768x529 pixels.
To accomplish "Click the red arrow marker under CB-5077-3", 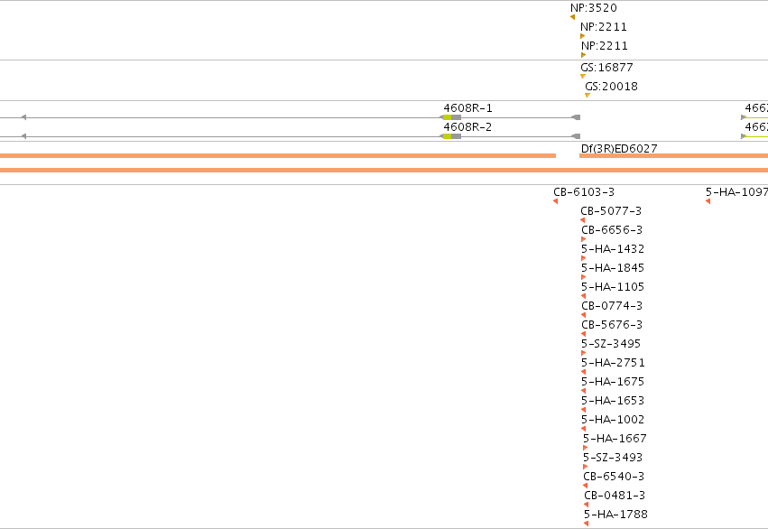I will point(582,220).
